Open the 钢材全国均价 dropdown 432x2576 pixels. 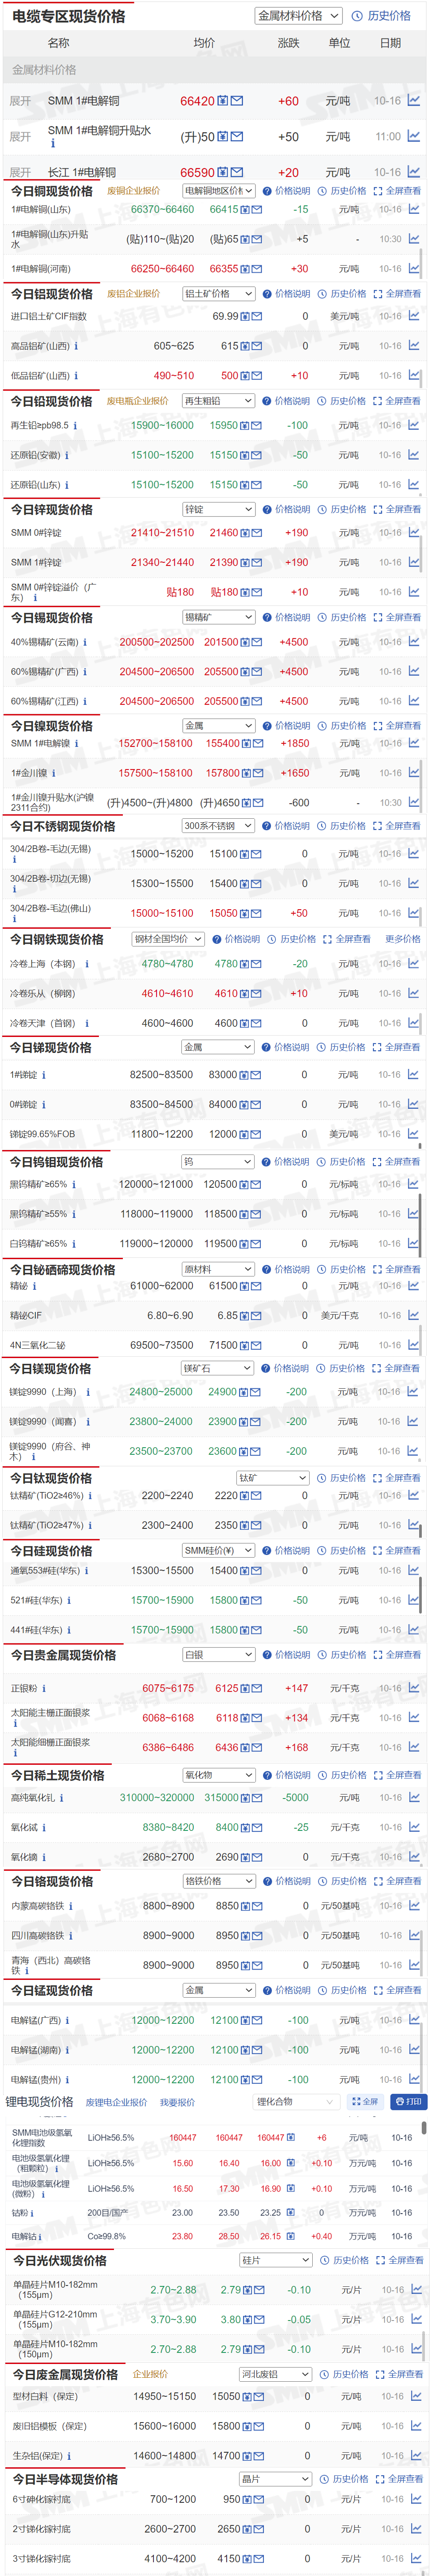point(168,939)
